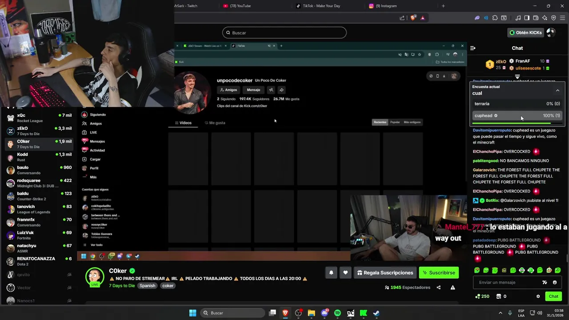Collapse the current poll panel
This screenshot has width=569, height=320.
pyautogui.click(x=557, y=90)
